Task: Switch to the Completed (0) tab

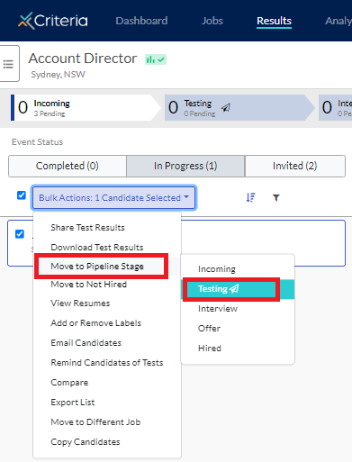Action: tap(68, 166)
